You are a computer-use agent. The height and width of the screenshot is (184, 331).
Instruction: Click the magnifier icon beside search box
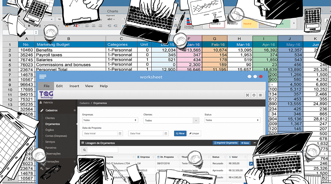point(84,150)
